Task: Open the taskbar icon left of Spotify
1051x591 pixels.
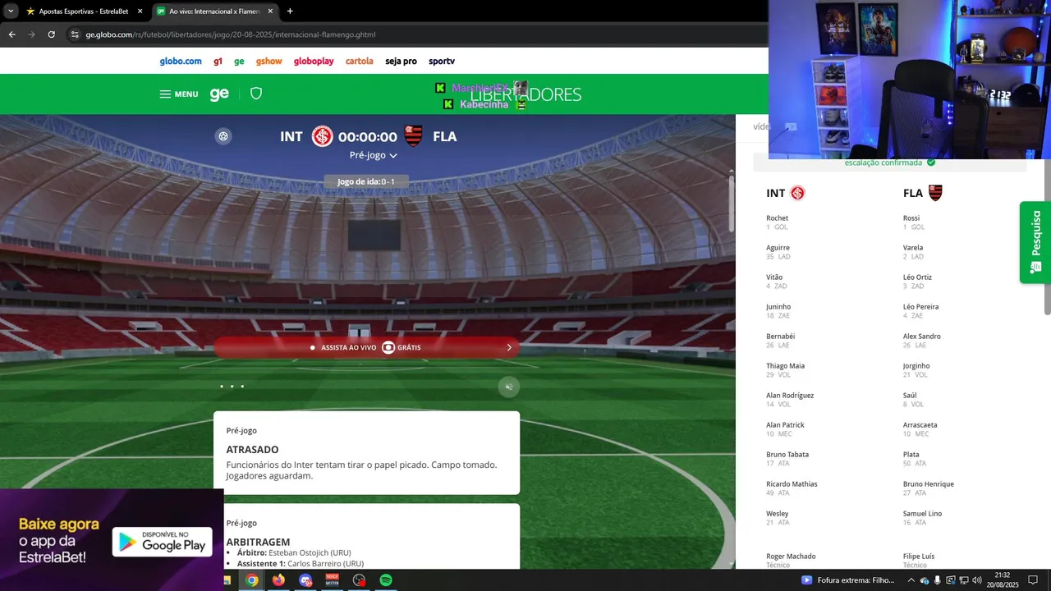Action: click(359, 580)
